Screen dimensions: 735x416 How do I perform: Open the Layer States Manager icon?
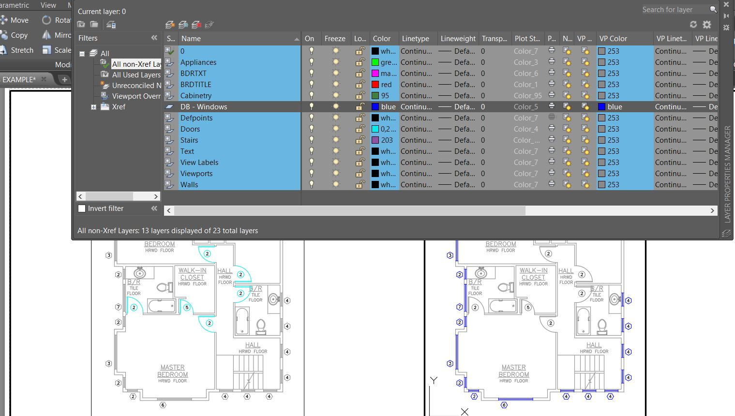(x=111, y=25)
